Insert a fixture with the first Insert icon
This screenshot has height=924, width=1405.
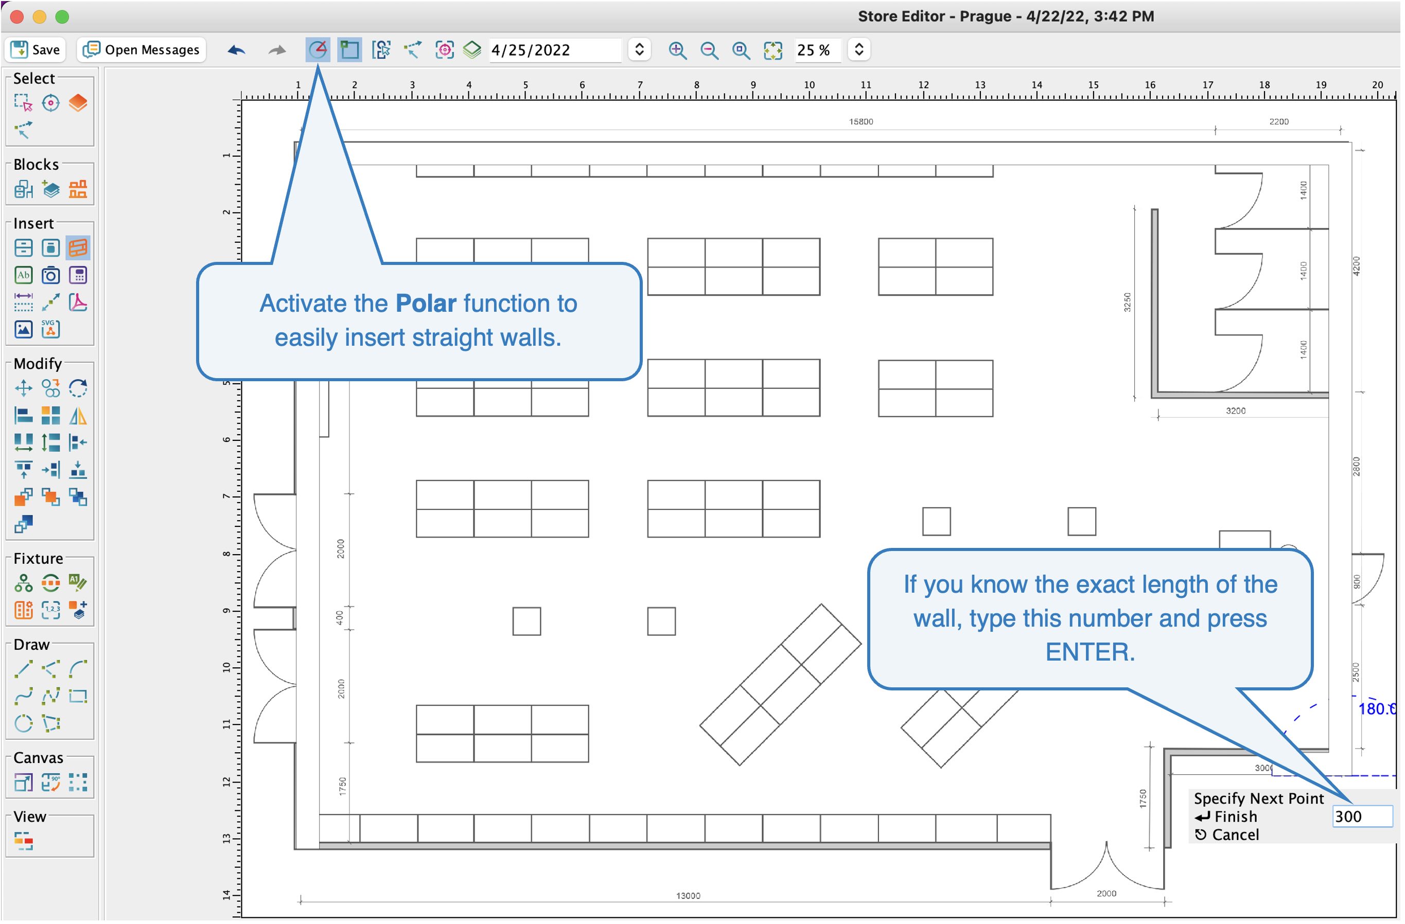[23, 248]
